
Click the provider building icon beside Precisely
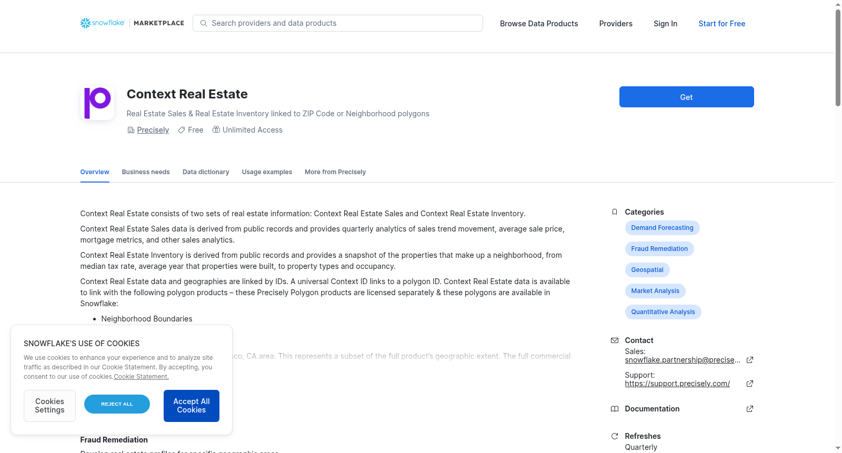131,130
